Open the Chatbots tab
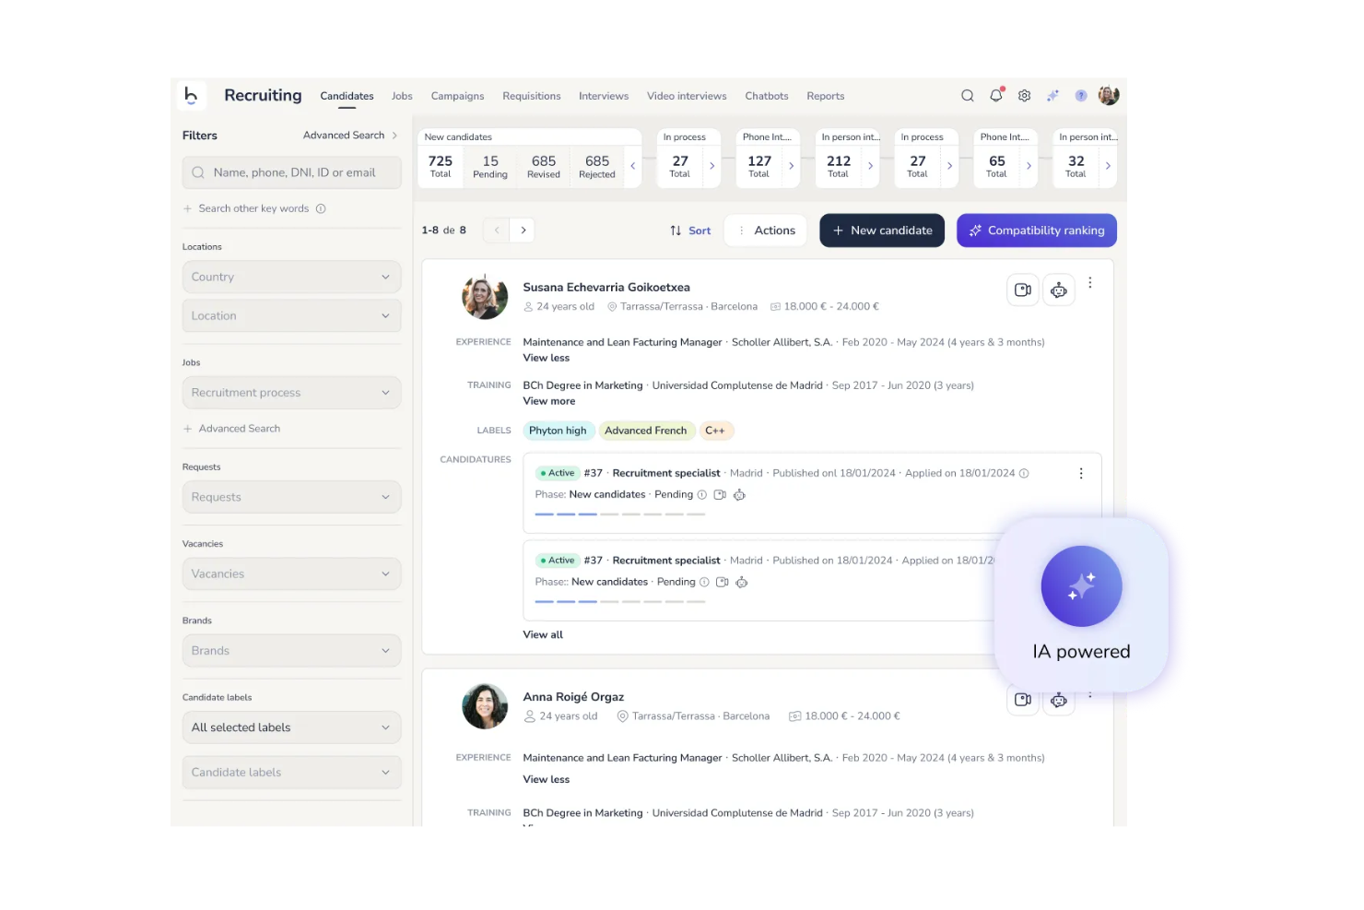Viewport: 1364px width, 910px height. click(x=767, y=96)
